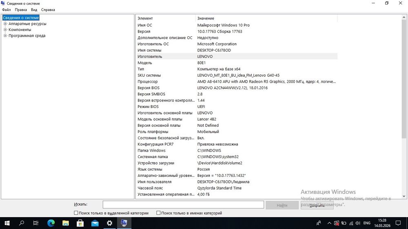The width and height of the screenshot is (408, 229).
Task: Click the Искать search input field
Action: coord(183,205)
